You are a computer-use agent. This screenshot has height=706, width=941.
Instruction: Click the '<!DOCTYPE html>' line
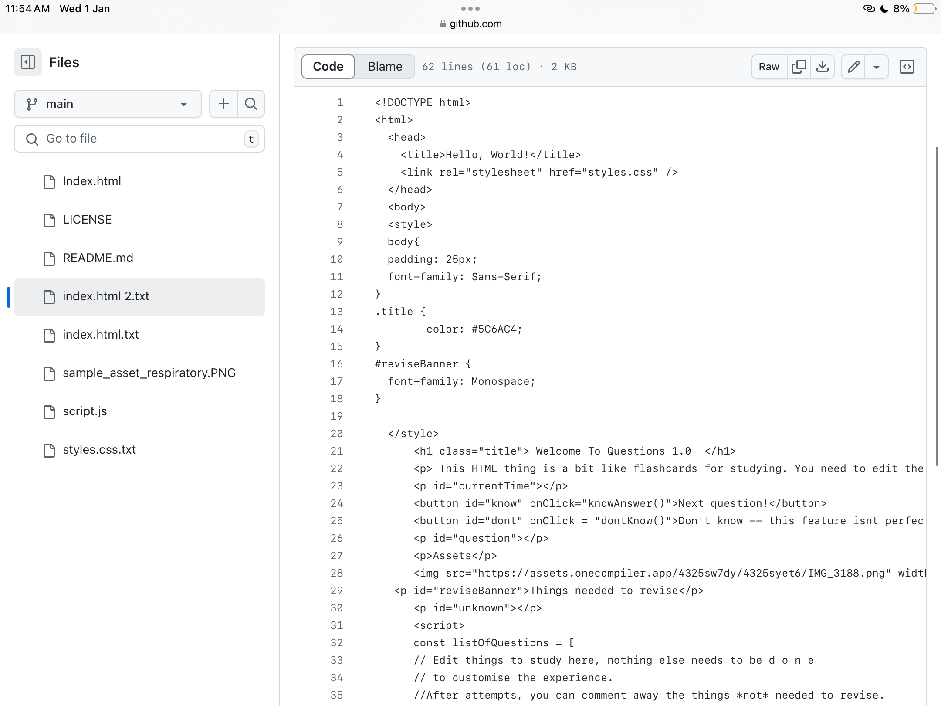423,102
